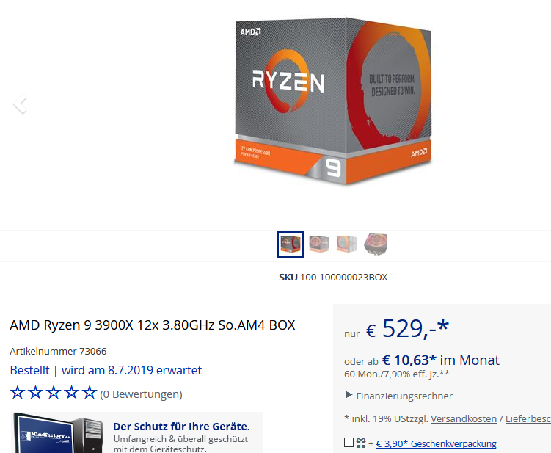Open the (0 Bewertungen) reviews link
551x453 pixels.
(x=141, y=394)
